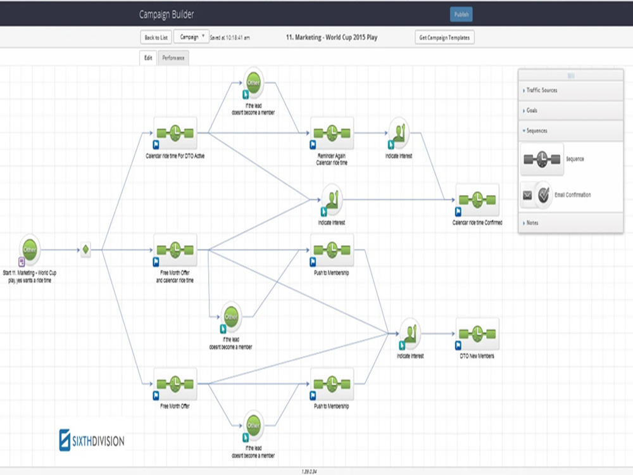
Task: Open Calendar ride time For DTO Active sequence
Action: coord(175,133)
